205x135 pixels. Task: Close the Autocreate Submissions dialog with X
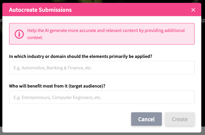click(193, 10)
